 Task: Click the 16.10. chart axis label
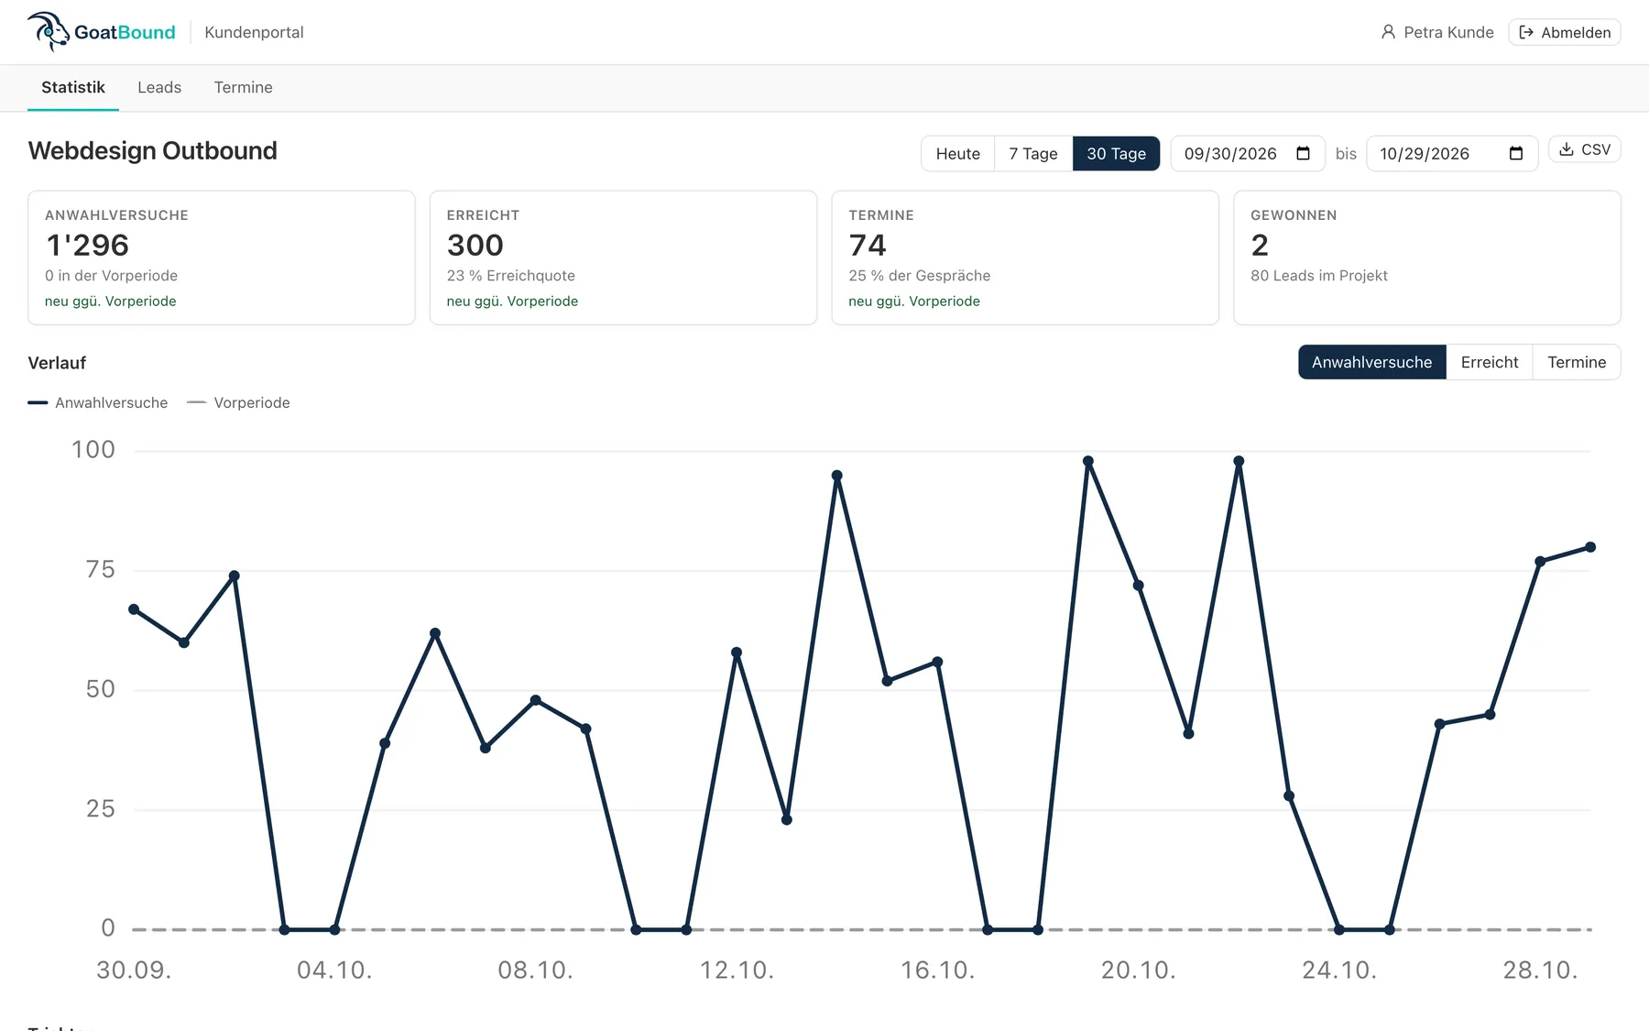[x=937, y=970]
